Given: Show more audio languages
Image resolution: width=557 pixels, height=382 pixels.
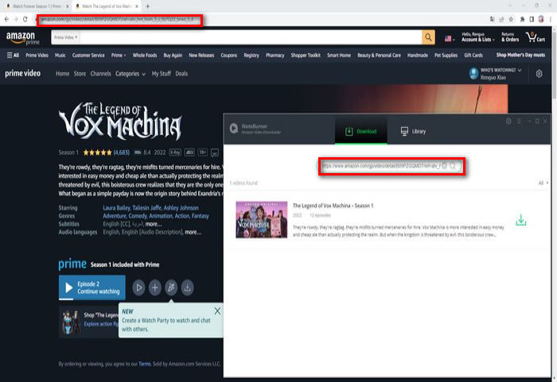Looking at the screenshot, I should 193,233.
